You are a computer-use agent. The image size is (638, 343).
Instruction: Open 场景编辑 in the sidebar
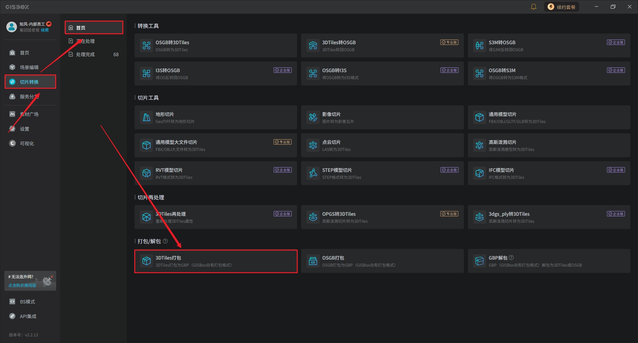click(30, 67)
